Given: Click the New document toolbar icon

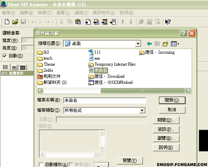Looking at the screenshot, I should 7,22.
